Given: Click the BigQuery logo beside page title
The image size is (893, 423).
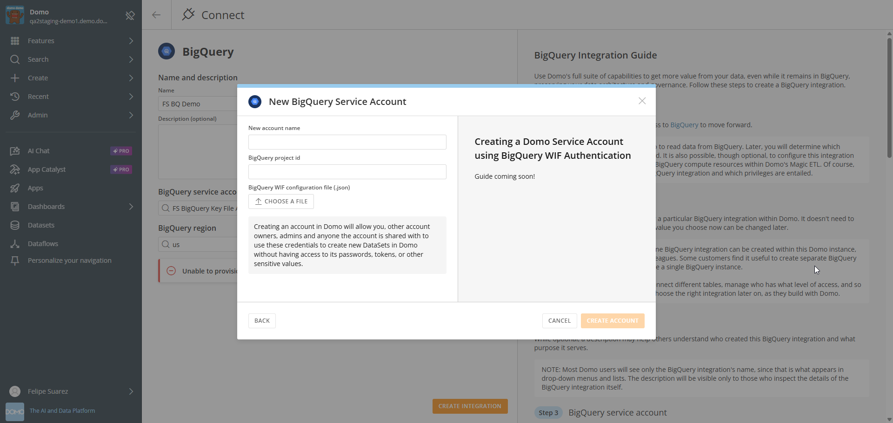Looking at the screenshot, I should 167,51.
